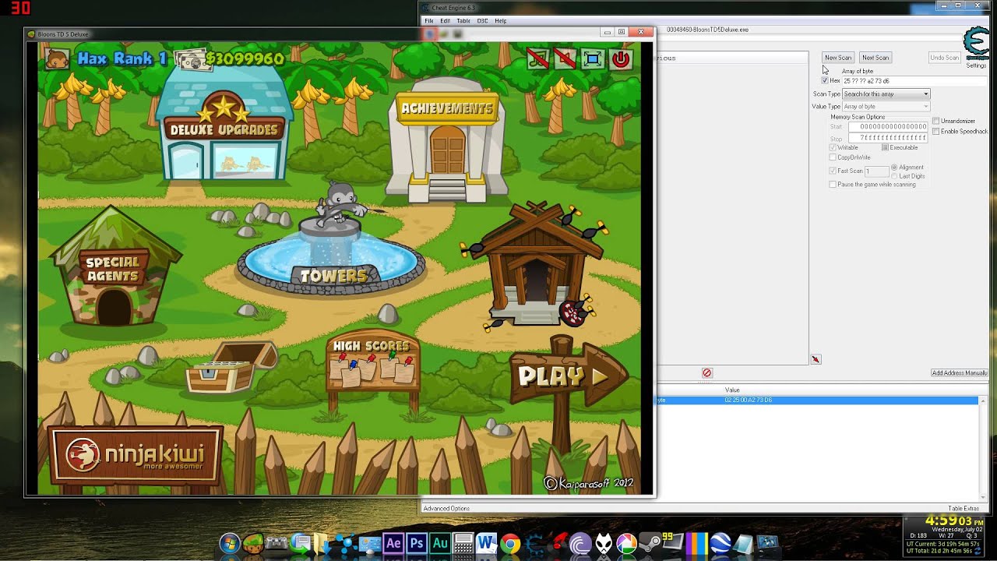The image size is (997, 561).
Task: Click the Undo Scan button
Action: (x=944, y=58)
